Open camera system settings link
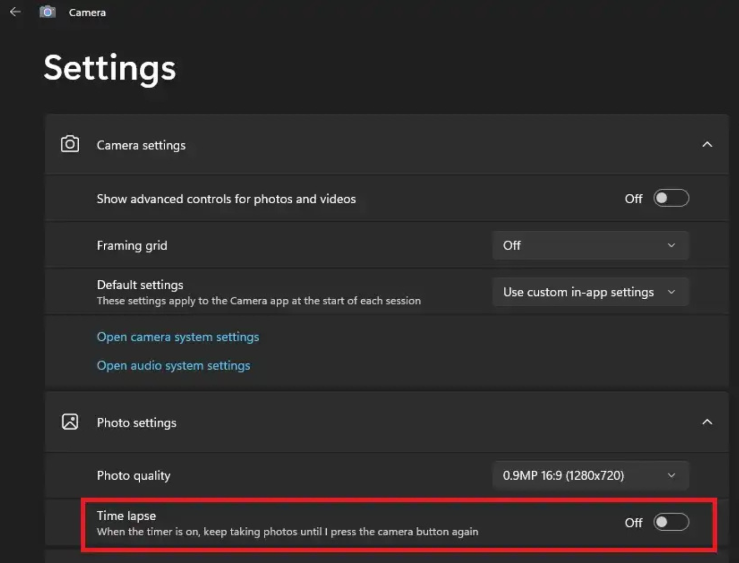 [178, 337]
